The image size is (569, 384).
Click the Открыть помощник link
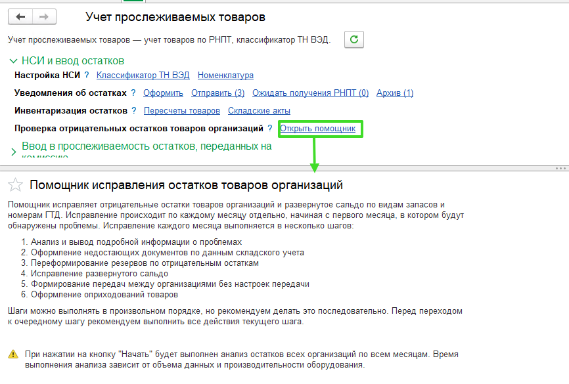[x=318, y=129]
